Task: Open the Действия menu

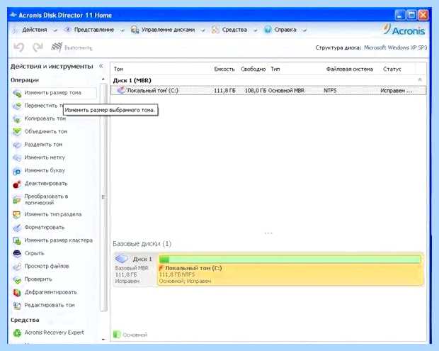Action: 35,30
